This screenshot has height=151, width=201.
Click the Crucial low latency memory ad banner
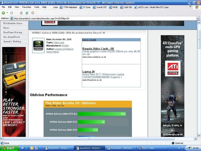[x=14, y=92]
